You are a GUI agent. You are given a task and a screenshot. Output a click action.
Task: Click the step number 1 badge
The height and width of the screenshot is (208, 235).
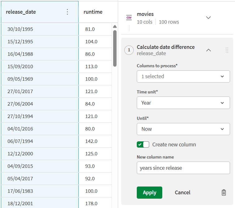(x=129, y=50)
